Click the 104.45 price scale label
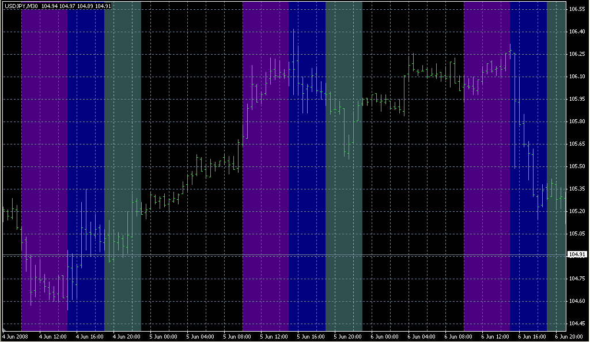590x342 pixels. click(577, 324)
